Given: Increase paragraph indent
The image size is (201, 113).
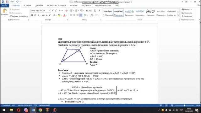Looking at the screenshot, I should point(90,11).
